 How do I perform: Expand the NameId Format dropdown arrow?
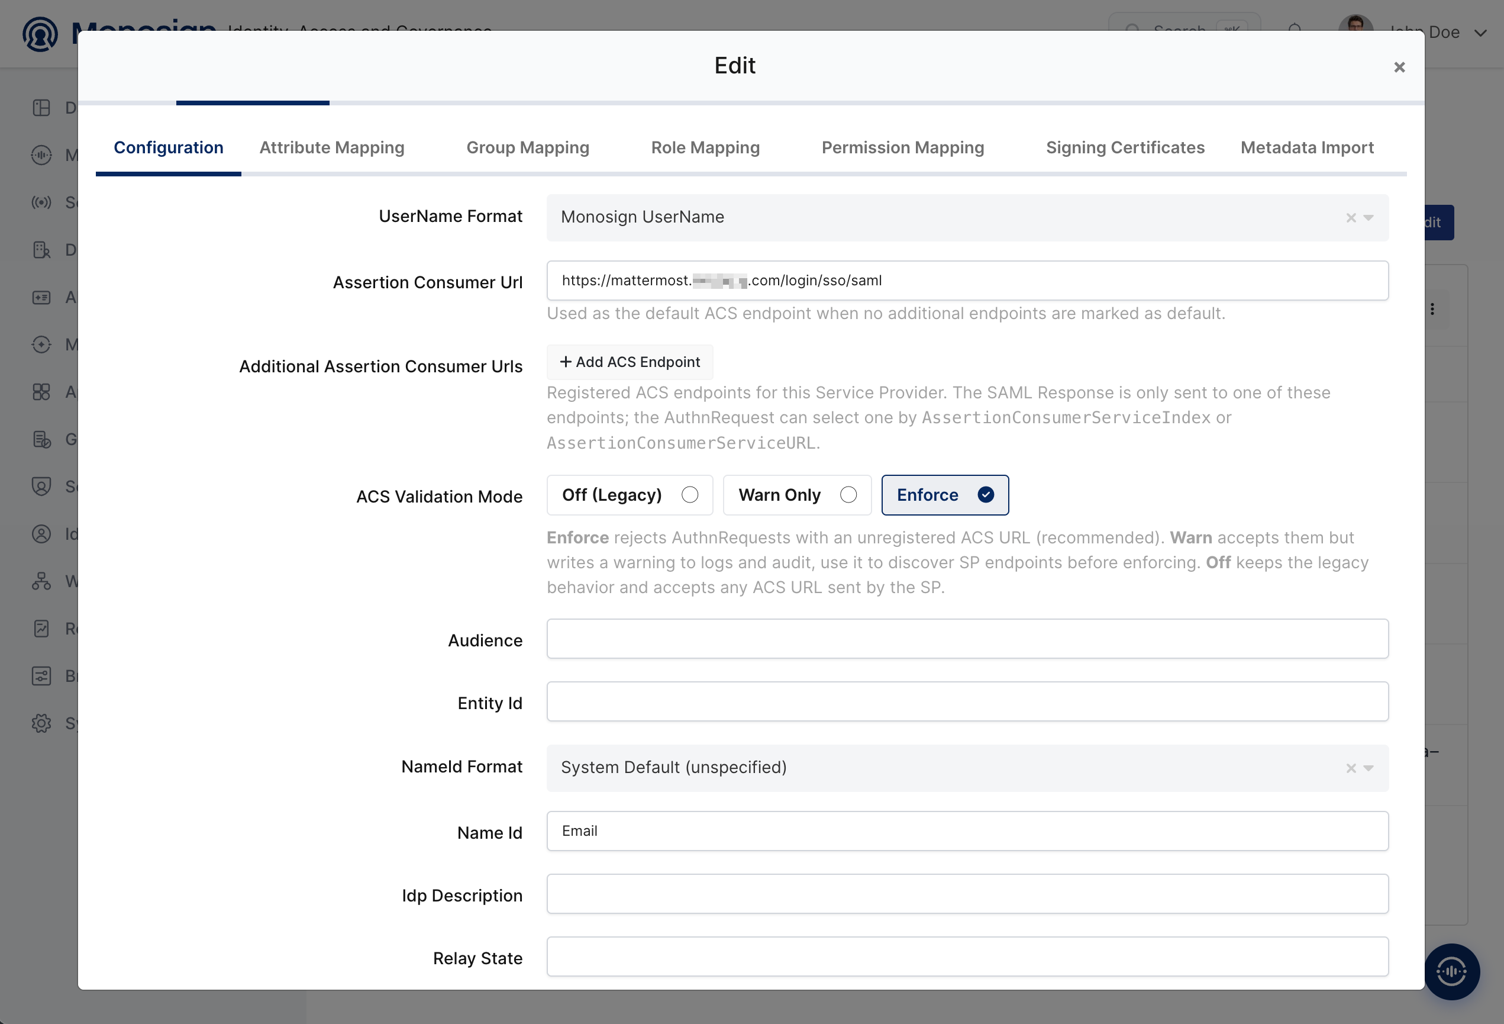1368,768
